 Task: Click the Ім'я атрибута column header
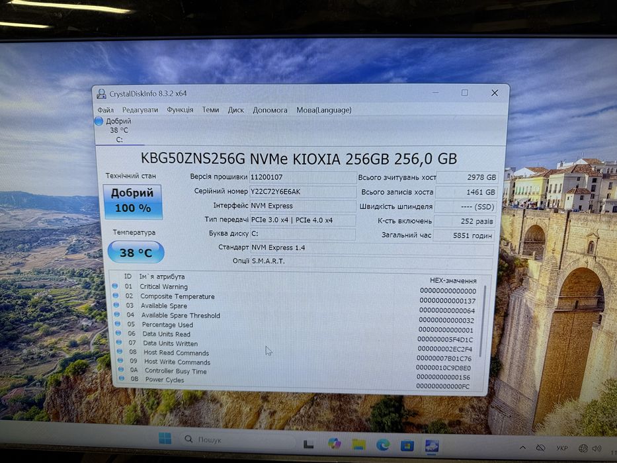[x=162, y=276]
